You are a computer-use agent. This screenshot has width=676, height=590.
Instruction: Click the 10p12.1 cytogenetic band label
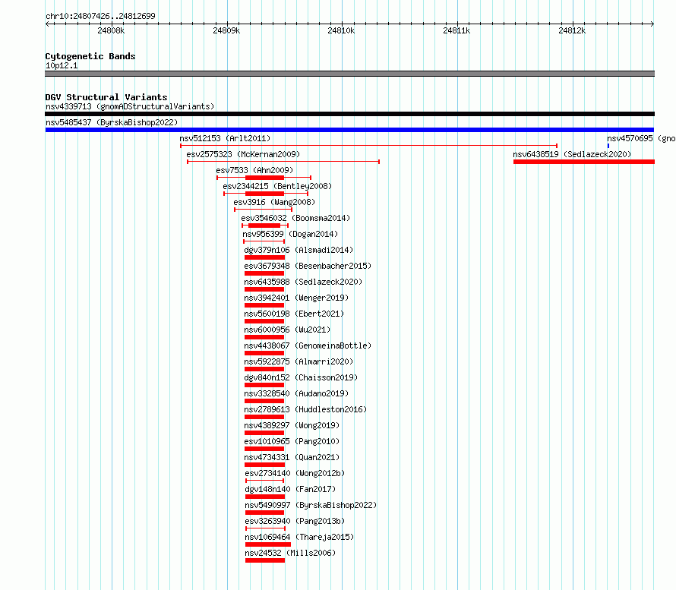tap(62, 66)
